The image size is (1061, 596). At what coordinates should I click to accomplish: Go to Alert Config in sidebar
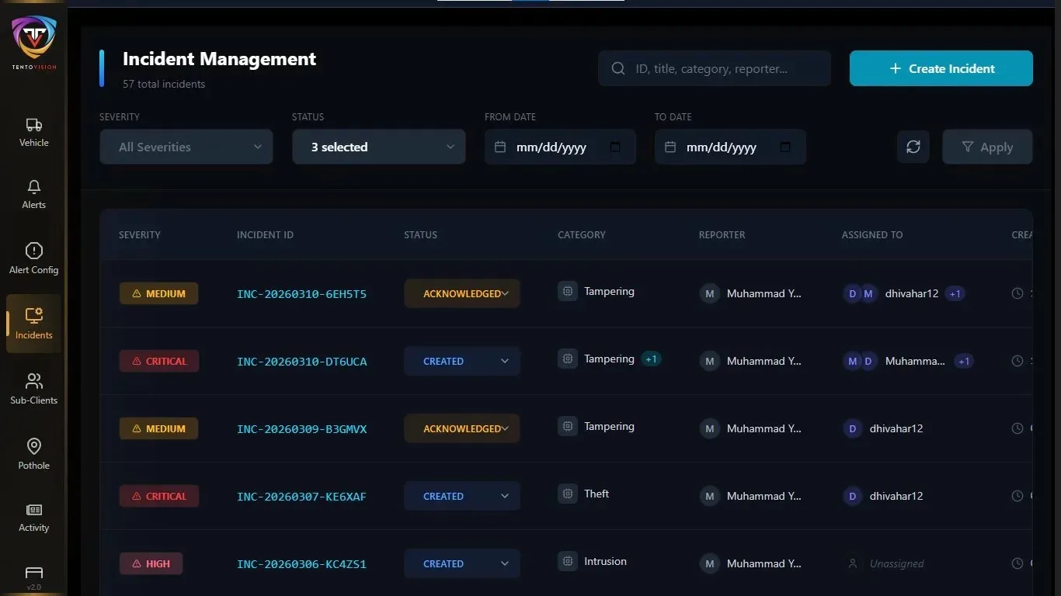click(x=33, y=258)
